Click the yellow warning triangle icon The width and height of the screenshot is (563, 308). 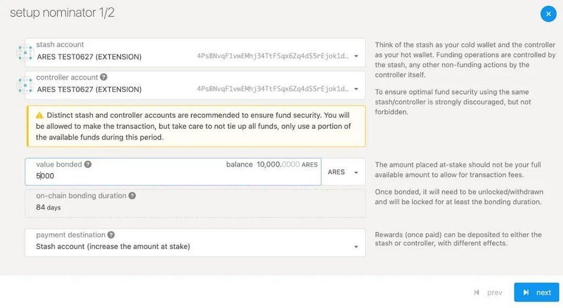pyautogui.click(x=40, y=115)
